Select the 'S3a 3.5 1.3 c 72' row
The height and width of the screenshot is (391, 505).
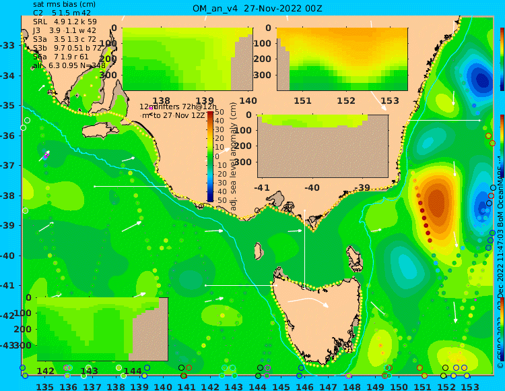coord(65,39)
